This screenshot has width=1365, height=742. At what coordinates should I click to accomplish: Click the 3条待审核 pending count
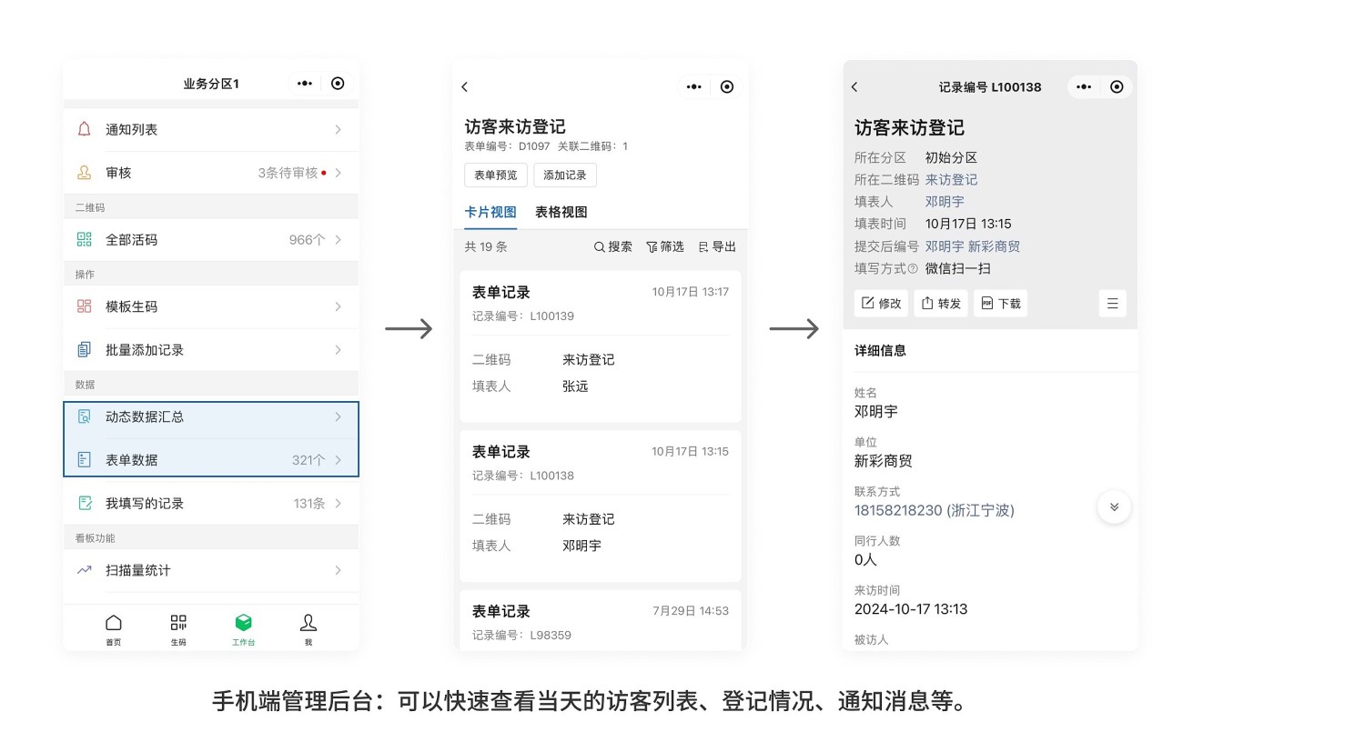tap(288, 173)
